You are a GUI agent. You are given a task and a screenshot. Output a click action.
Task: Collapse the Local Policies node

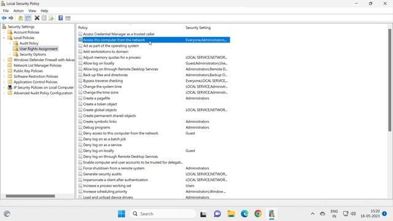click(x=4, y=38)
